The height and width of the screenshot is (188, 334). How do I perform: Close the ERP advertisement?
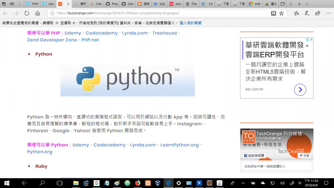[311, 39]
